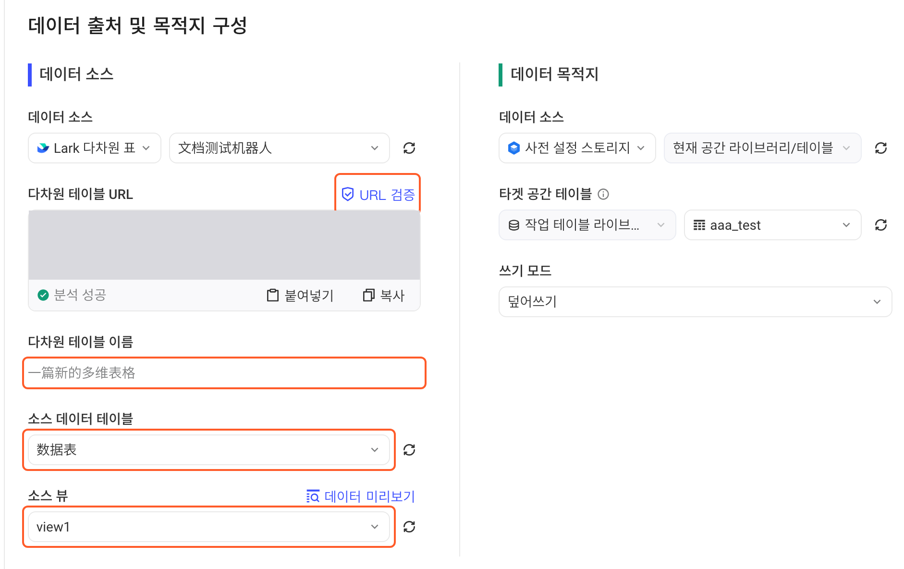Refresh the 数据表 source data table

click(x=409, y=450)
